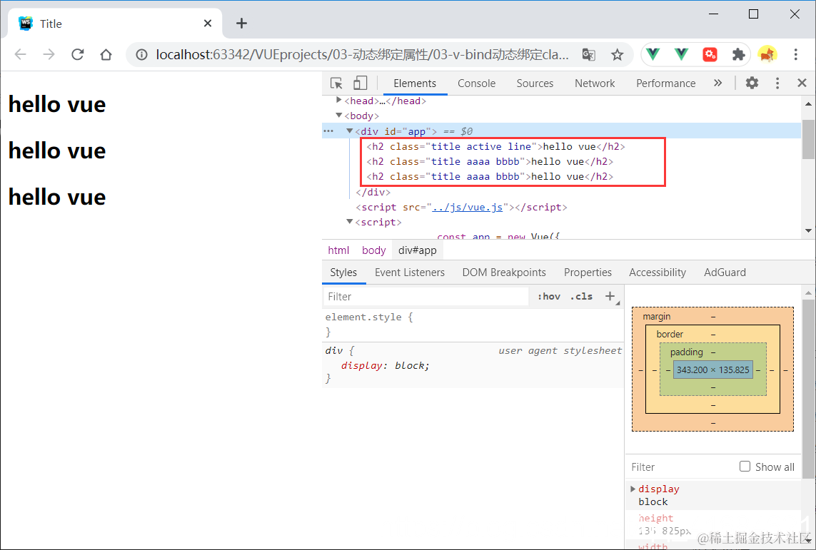The image size is (816, 550).
Task: Open a new browser tab
Action: point(241,24)
